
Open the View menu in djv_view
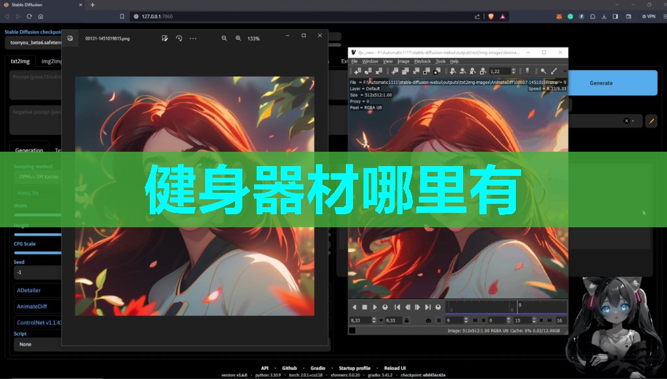point(388,61)
